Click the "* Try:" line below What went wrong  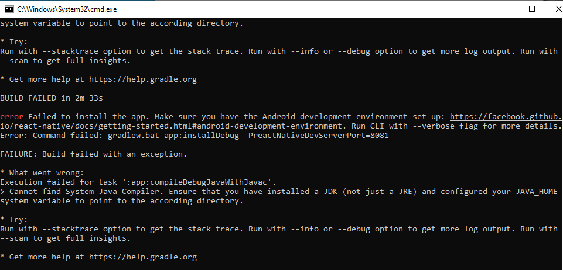(x=14, y=219)
